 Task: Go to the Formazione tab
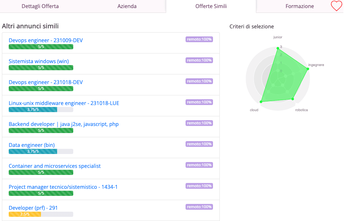tap(299, 6)
